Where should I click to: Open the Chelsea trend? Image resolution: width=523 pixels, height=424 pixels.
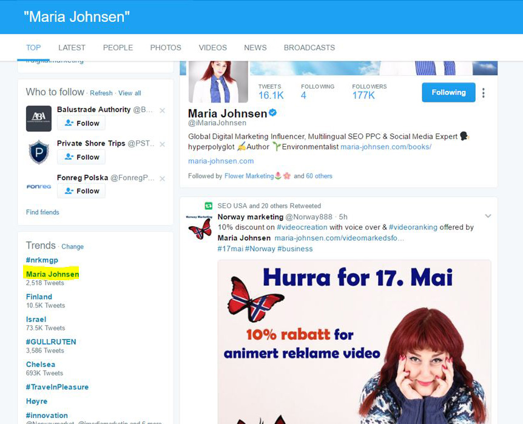tap(41, 365)
